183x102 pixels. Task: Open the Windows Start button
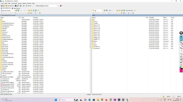coord(56,100)
